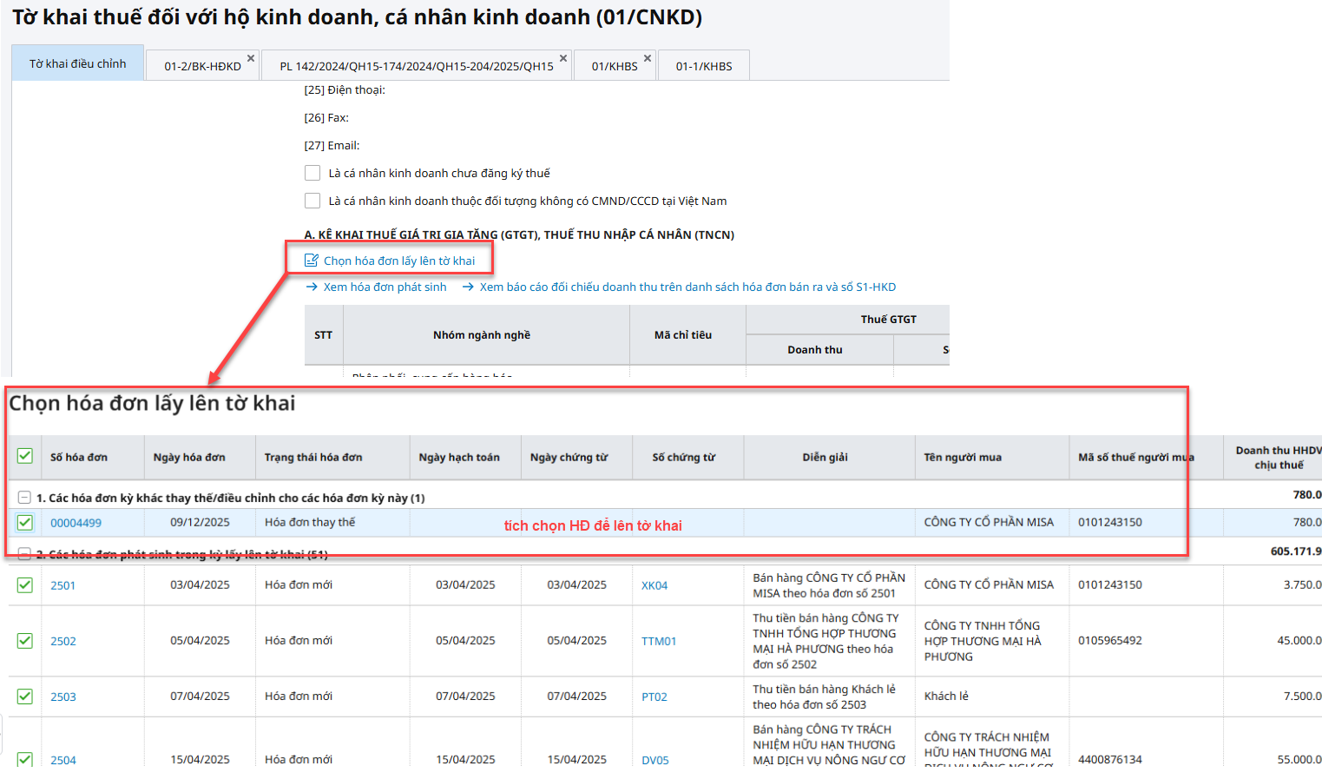Open voucher TTM01 link
Screen dimensions: 1322x779
click(x=658, y=641)
